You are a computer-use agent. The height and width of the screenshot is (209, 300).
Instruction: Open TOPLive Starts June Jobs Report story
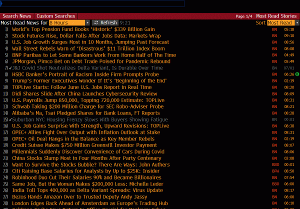click(82, 87)
